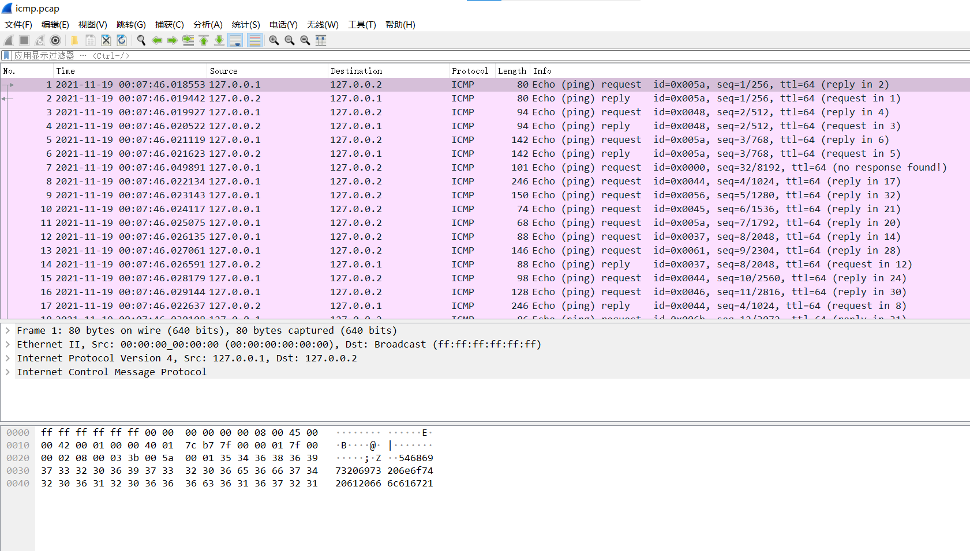Select packet 13 request id=0x0061

pos(485,250)
